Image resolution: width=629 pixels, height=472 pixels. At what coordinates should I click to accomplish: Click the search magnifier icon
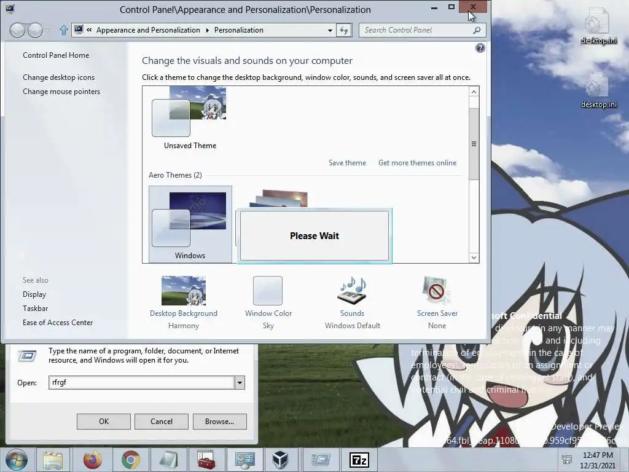477,30
